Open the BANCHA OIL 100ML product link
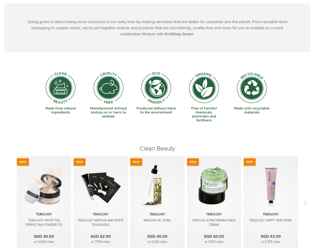315x252 pixels. click(x=157, y=220)
